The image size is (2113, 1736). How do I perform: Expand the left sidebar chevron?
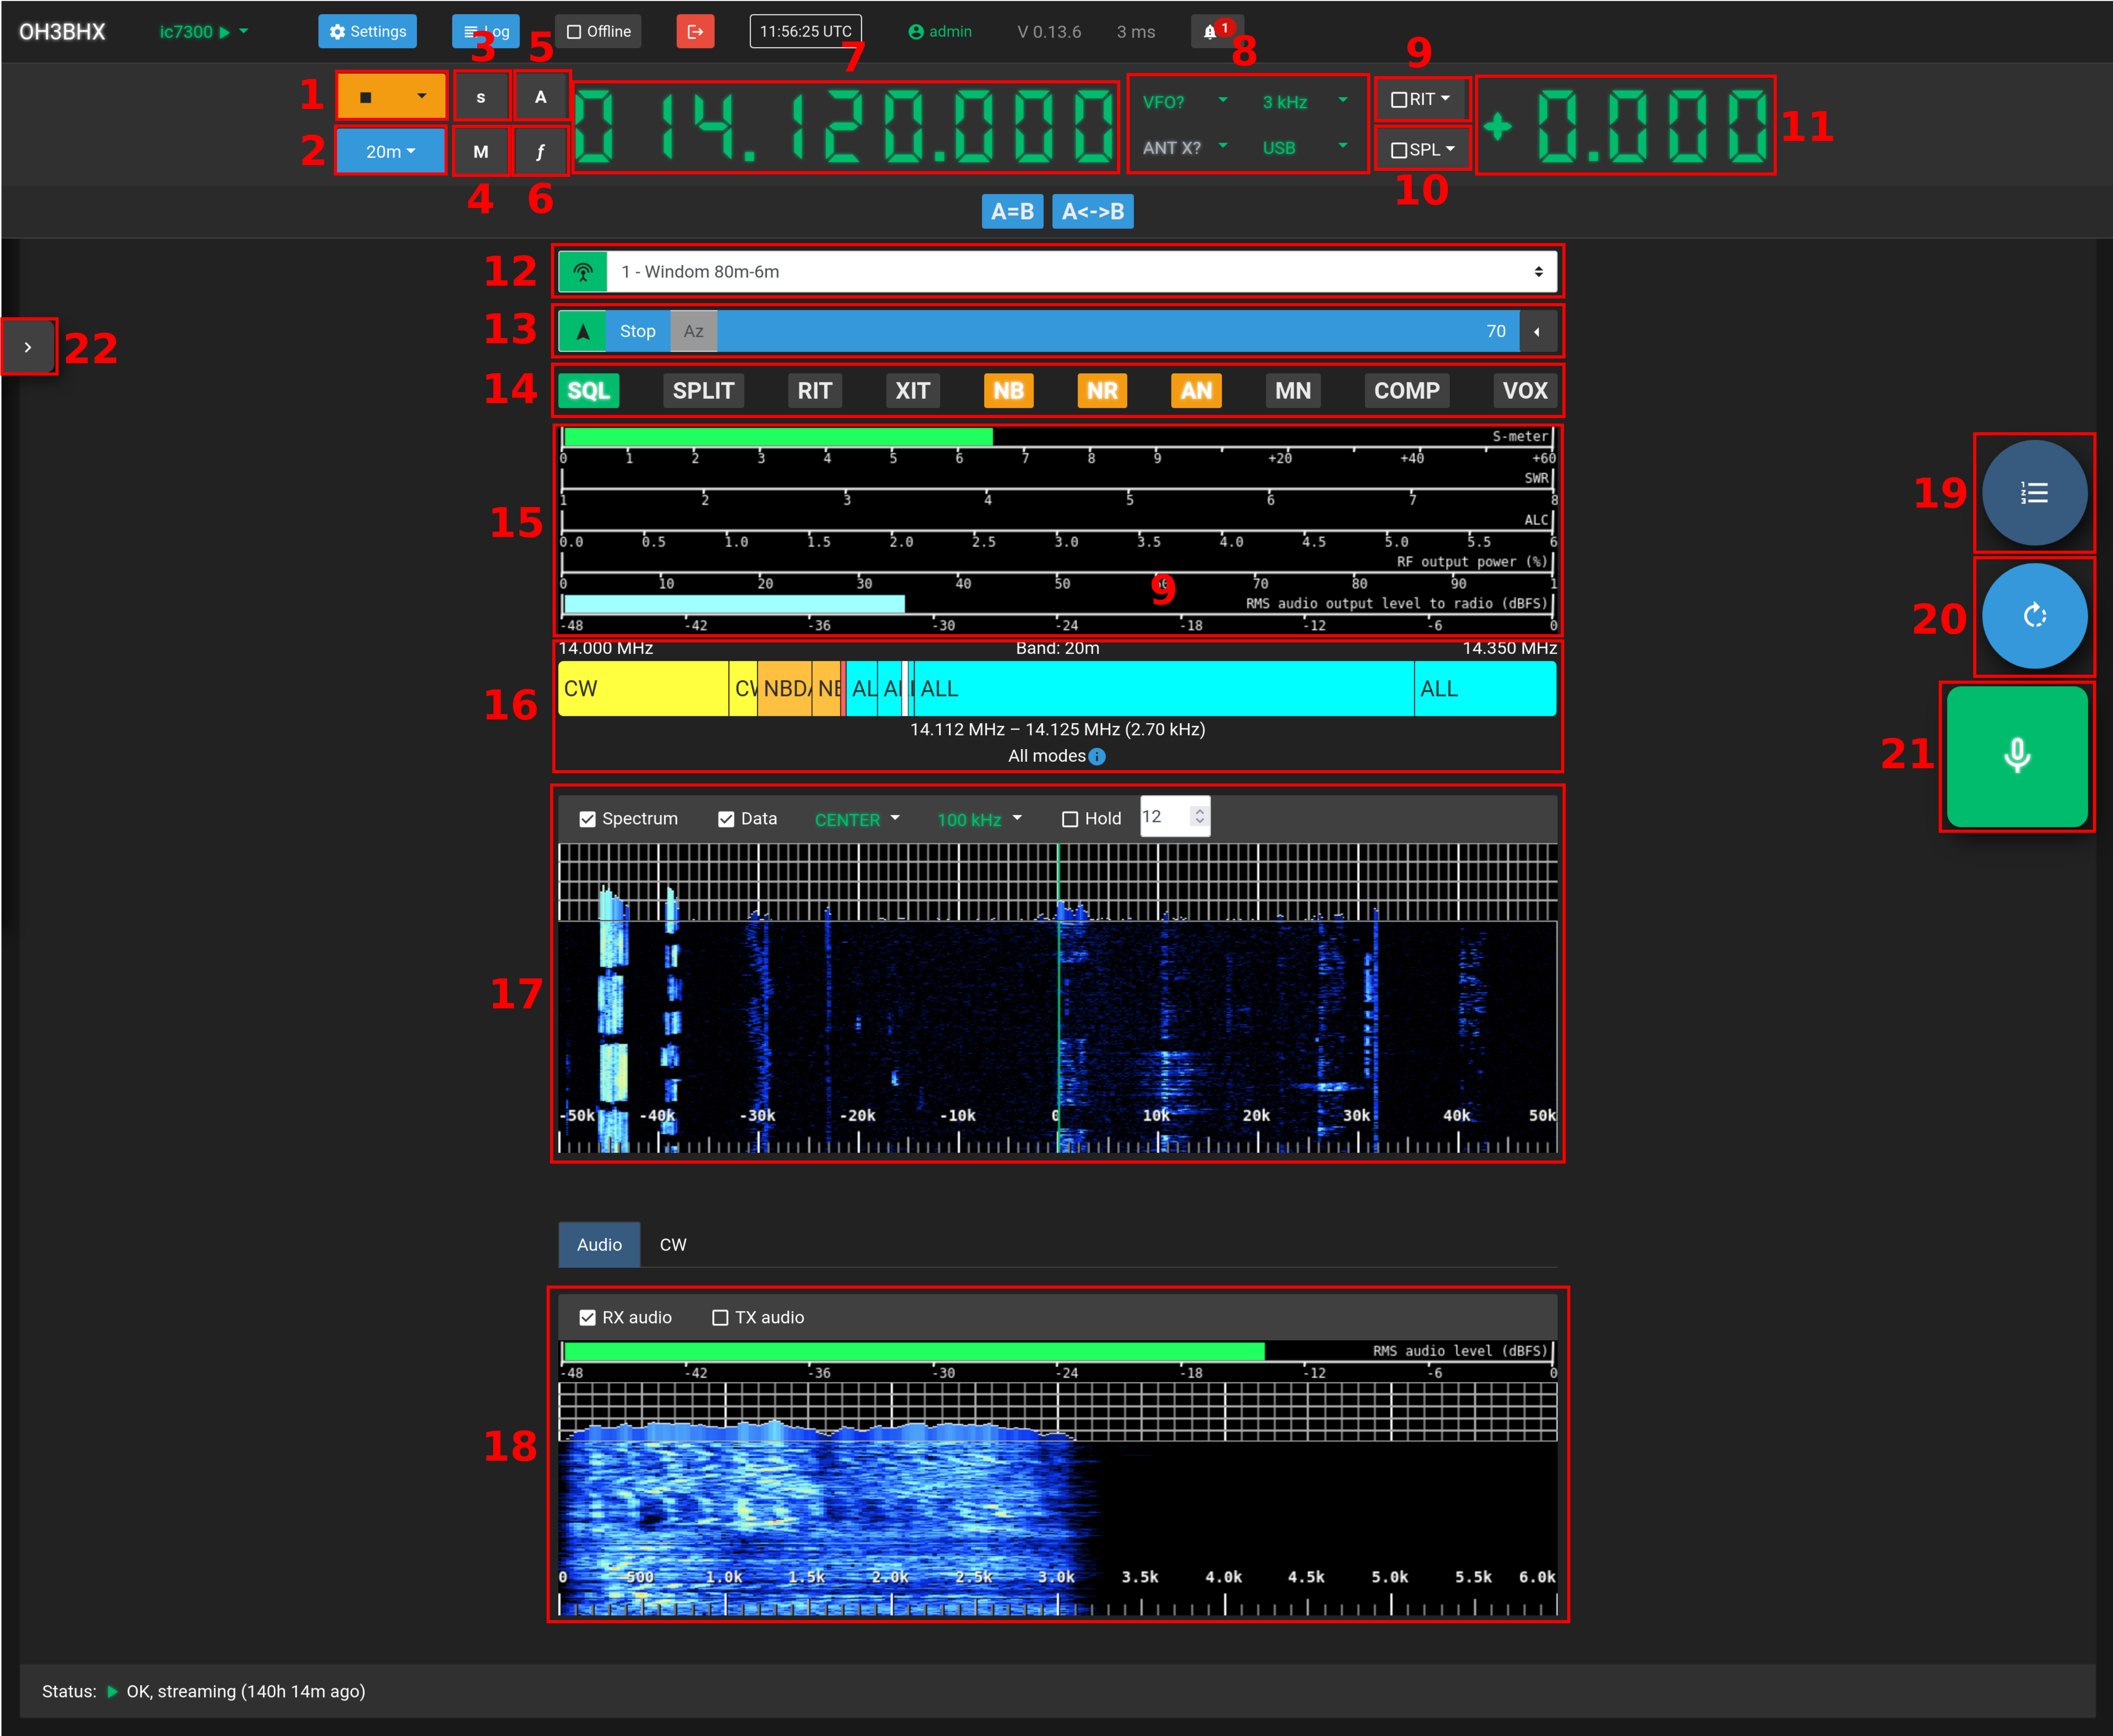[28, 347]
